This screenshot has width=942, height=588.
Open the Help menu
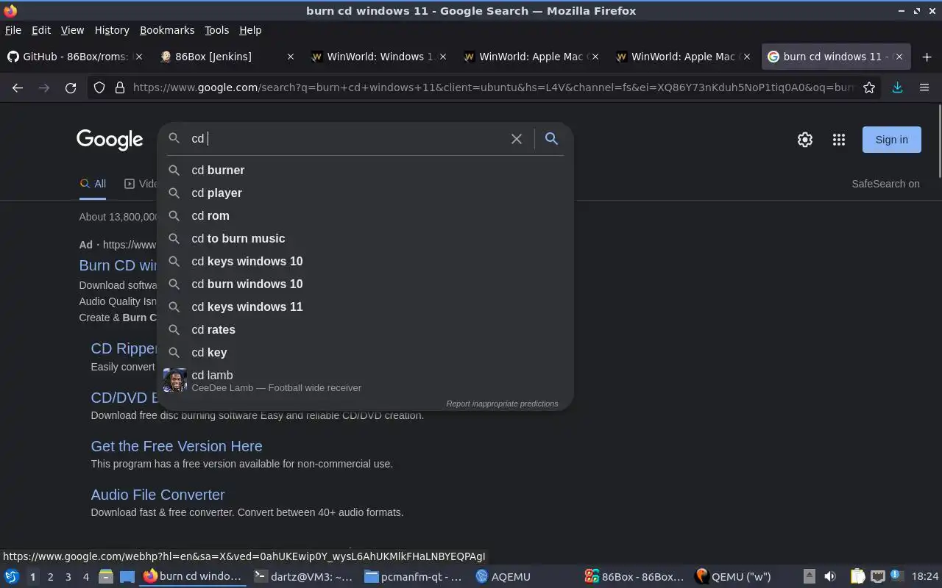coord(250,30)
